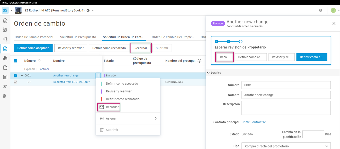
Task: Toggle the select-all header checkbox
Action: point(15,61)
